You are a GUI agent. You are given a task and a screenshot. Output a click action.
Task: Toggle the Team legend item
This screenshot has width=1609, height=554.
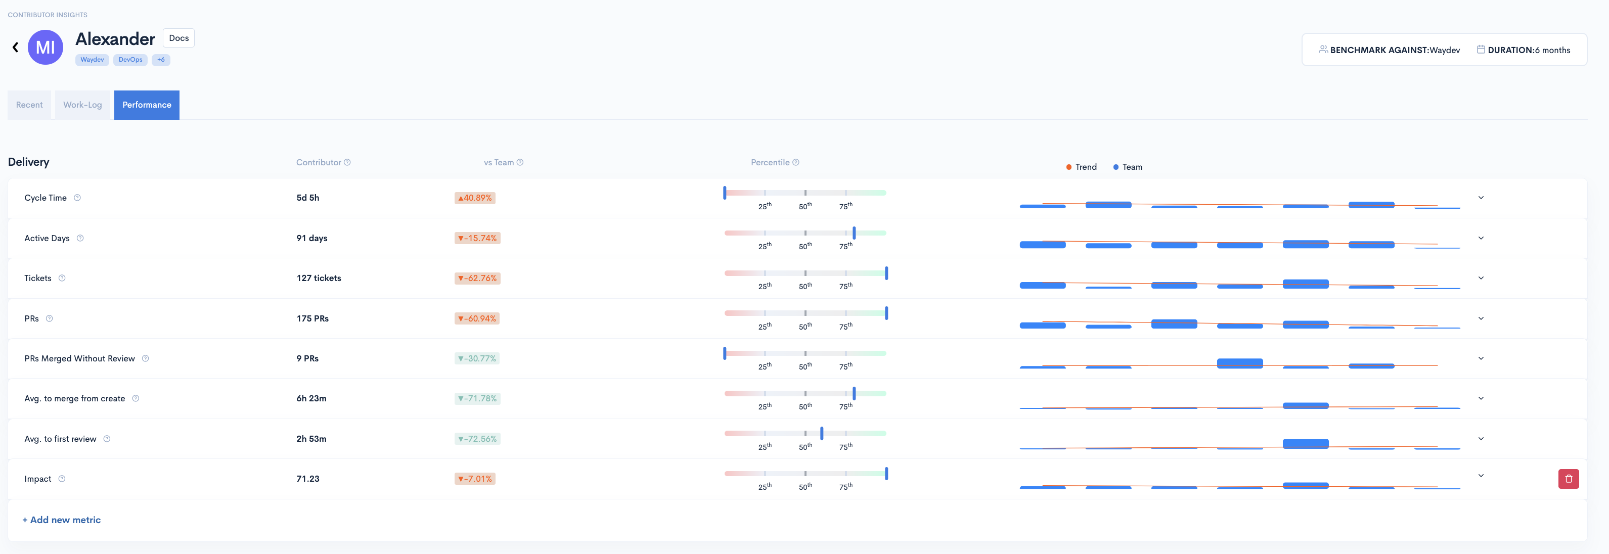click(x=1128, y=167)
